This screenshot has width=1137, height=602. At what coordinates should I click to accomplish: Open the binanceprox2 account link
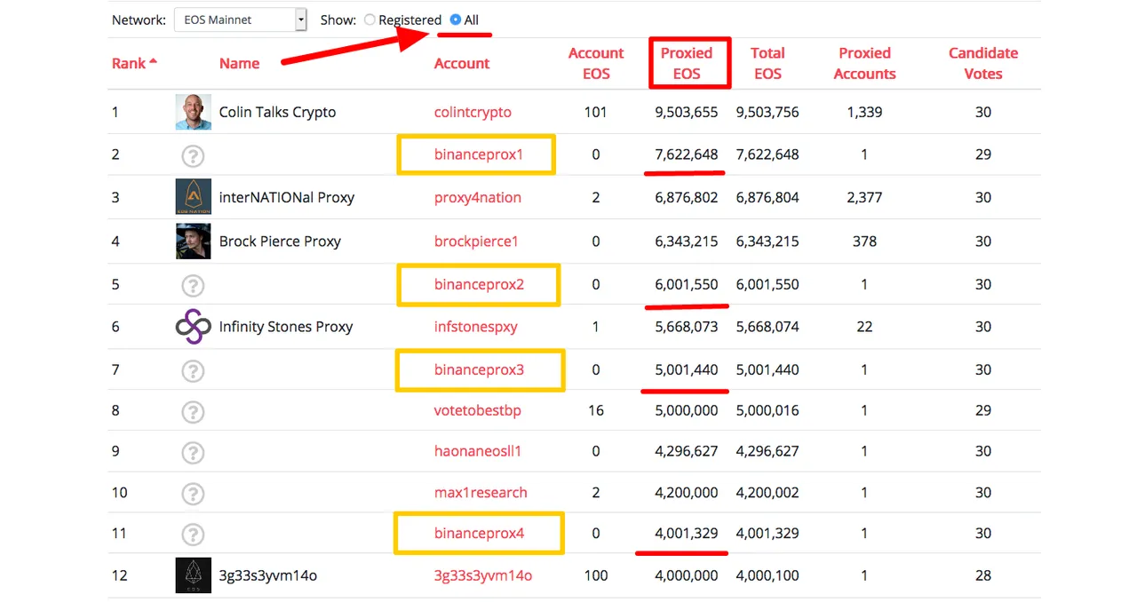tap(479, 284)
